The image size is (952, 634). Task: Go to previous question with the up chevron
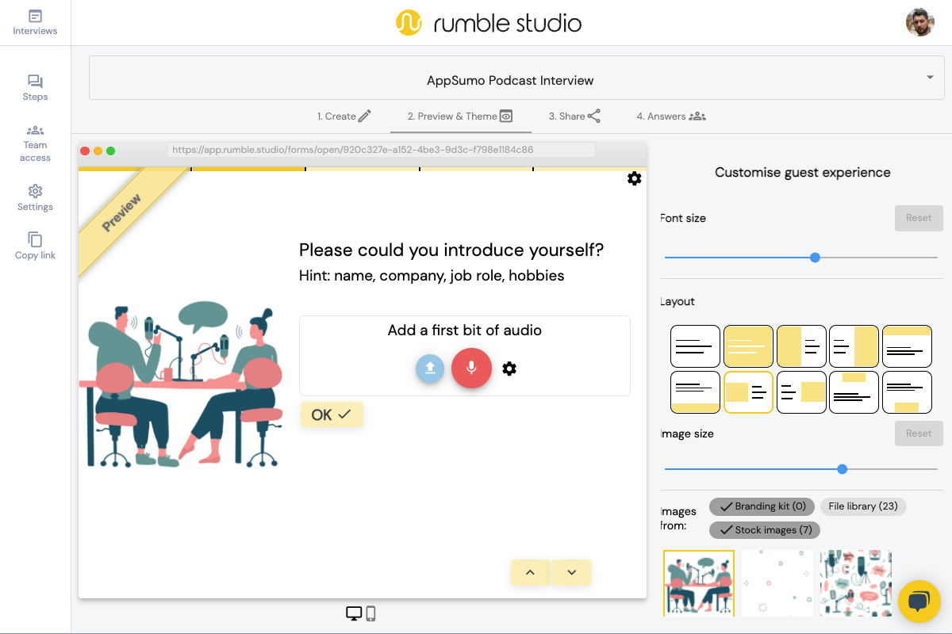pyautogui.click(x=530, y=572)
